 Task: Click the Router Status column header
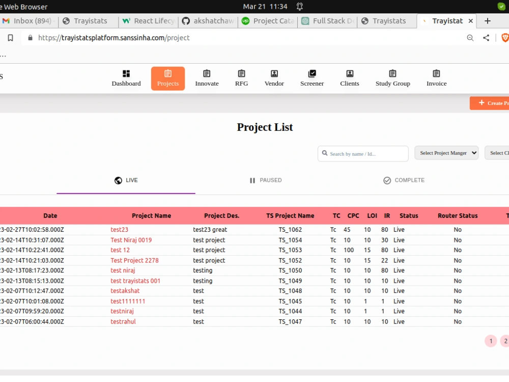click(x=458, y=215)
